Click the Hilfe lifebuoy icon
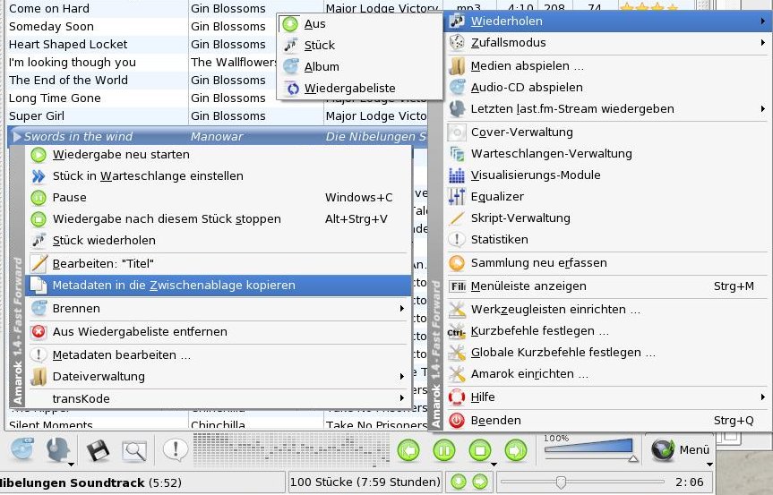Image resolution: width=773 pixels, height=495 pixels. [x=457, y=397]
